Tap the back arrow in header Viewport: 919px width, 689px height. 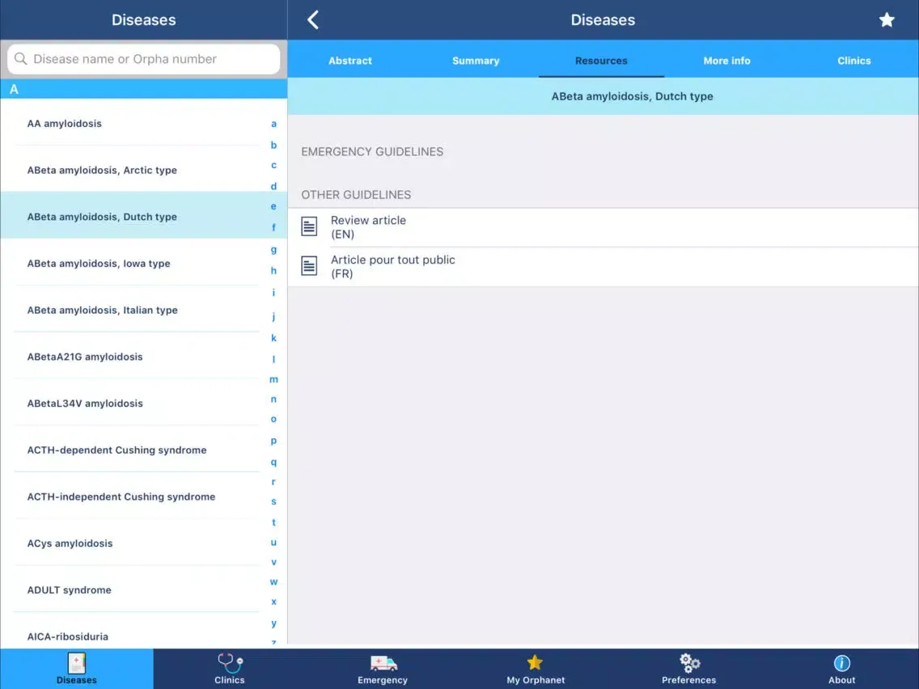pyautogui.click(x=313, y=20)
